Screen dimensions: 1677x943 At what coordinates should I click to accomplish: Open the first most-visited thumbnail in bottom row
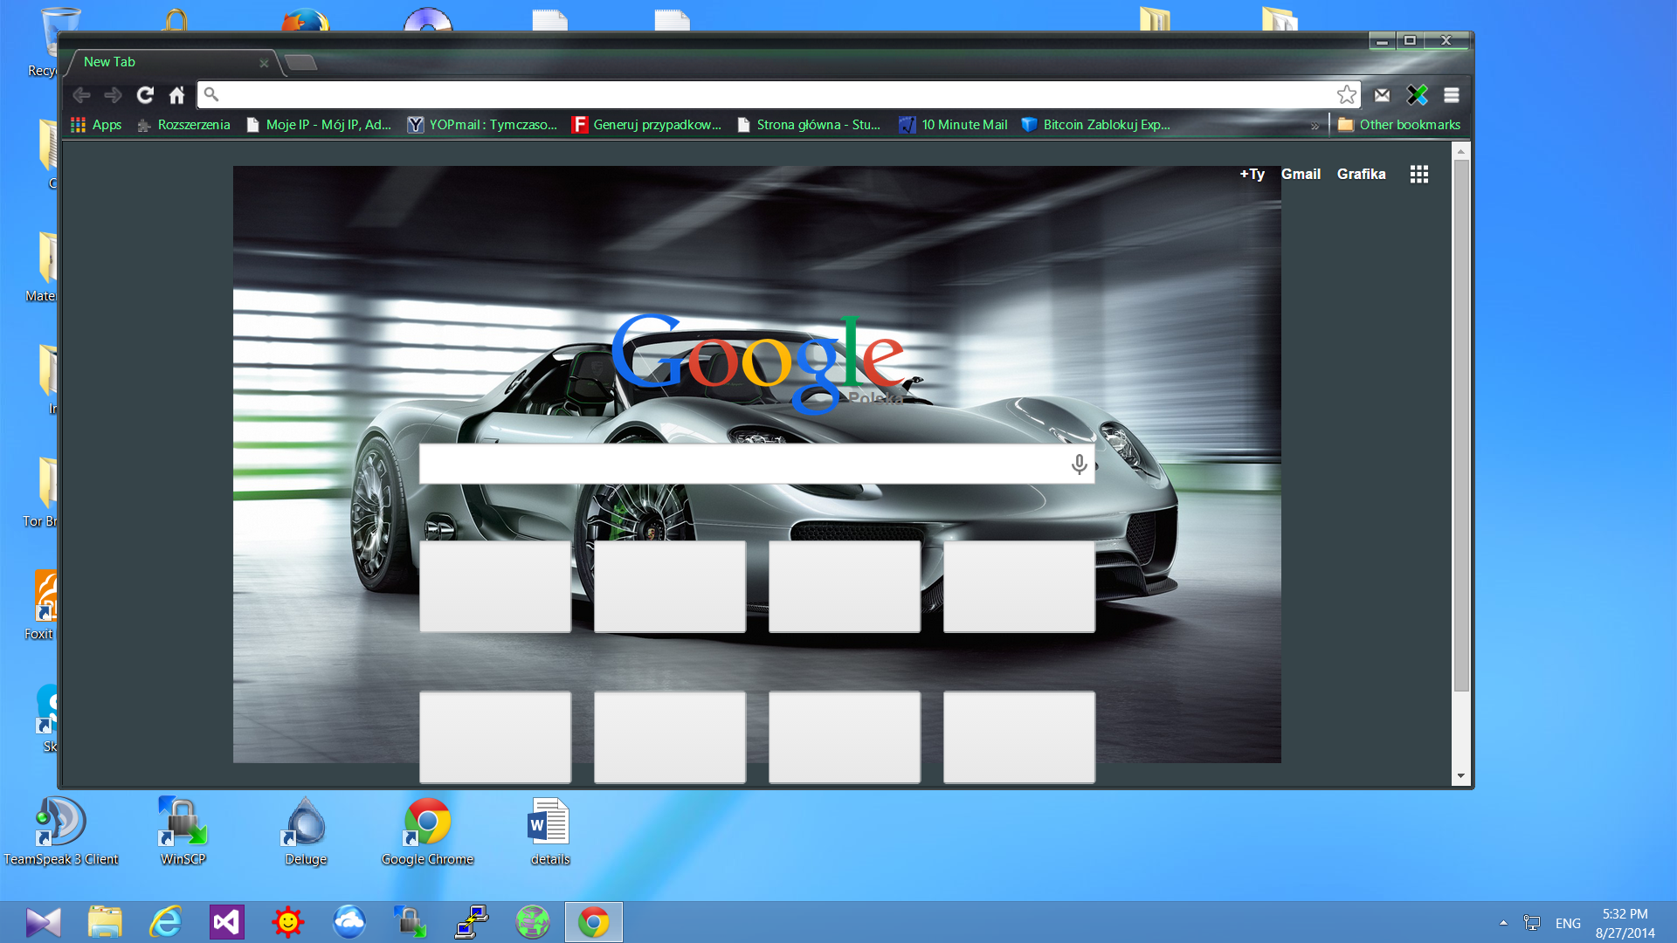pos(495,737)
